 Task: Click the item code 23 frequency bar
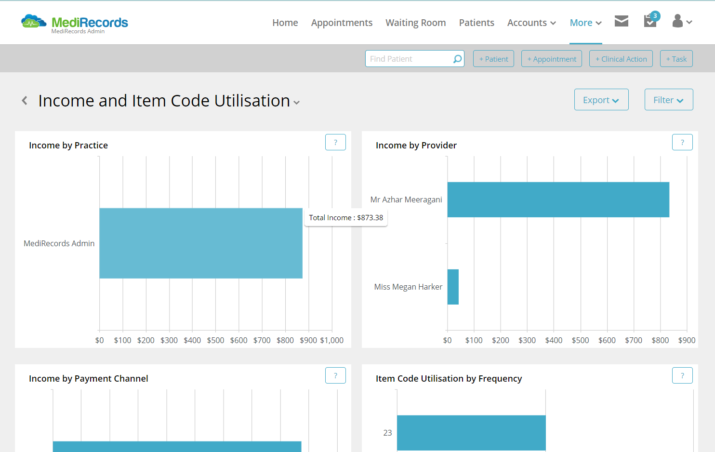471,433
